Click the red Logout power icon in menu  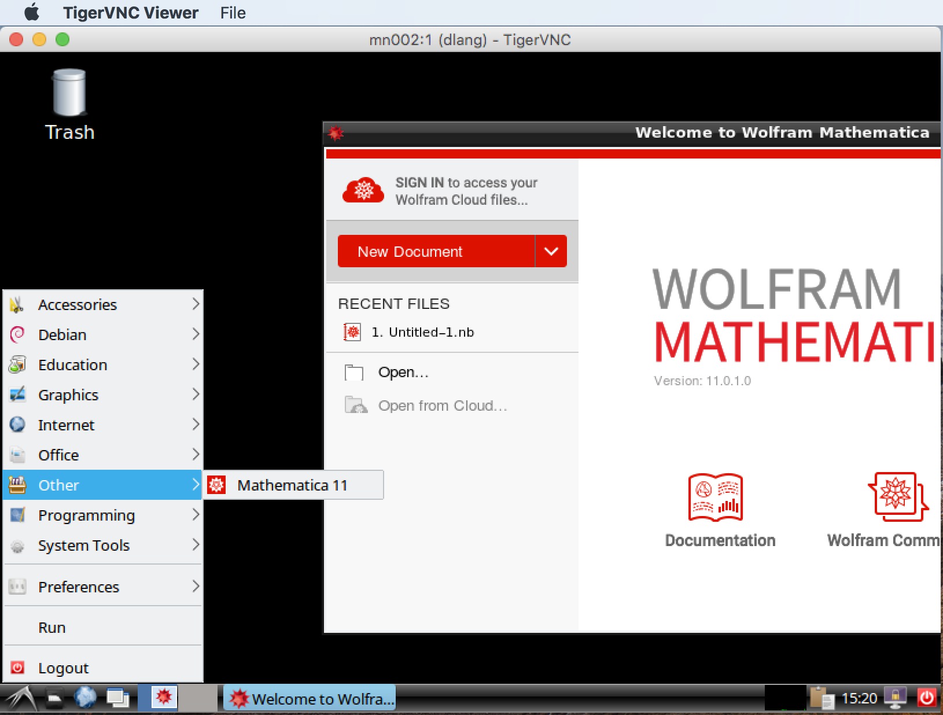(17, 668)
